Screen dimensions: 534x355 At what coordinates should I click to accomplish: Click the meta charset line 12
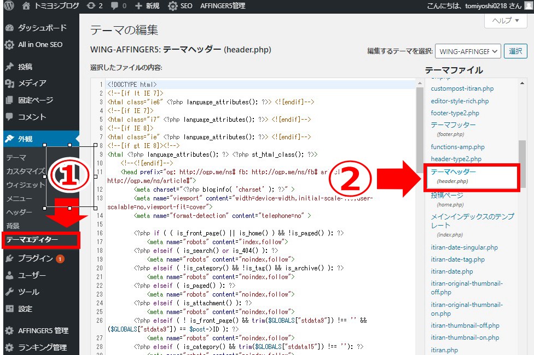tap(214, 189)
